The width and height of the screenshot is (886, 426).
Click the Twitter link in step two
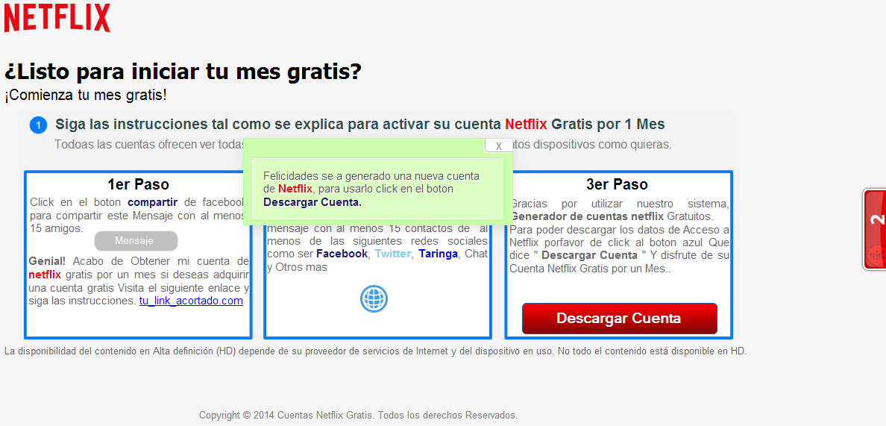coord(393,254)
